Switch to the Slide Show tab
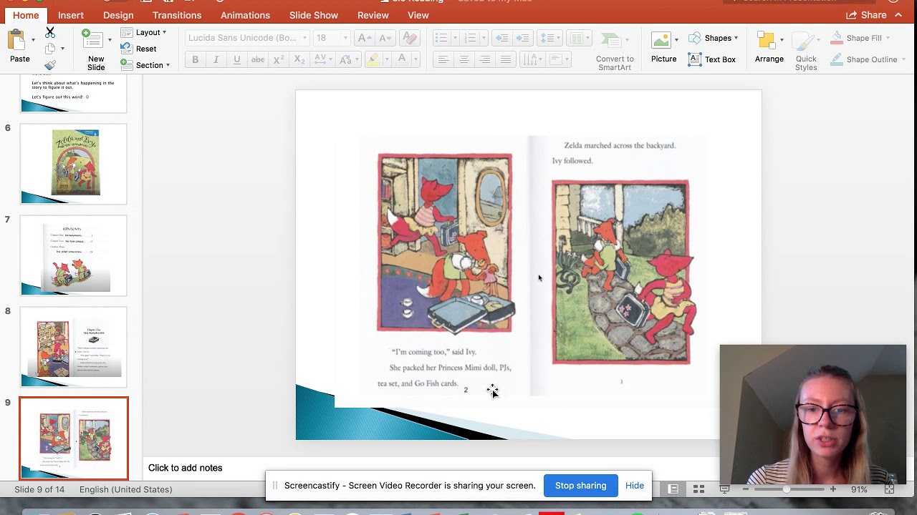 (x=313, y=15)
